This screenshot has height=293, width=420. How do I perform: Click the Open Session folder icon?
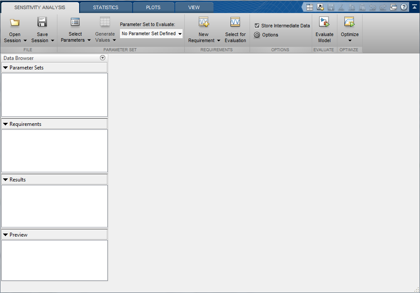15,22
